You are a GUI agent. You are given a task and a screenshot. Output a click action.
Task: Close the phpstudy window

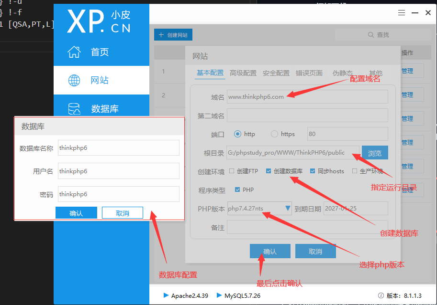pos(428,13)
